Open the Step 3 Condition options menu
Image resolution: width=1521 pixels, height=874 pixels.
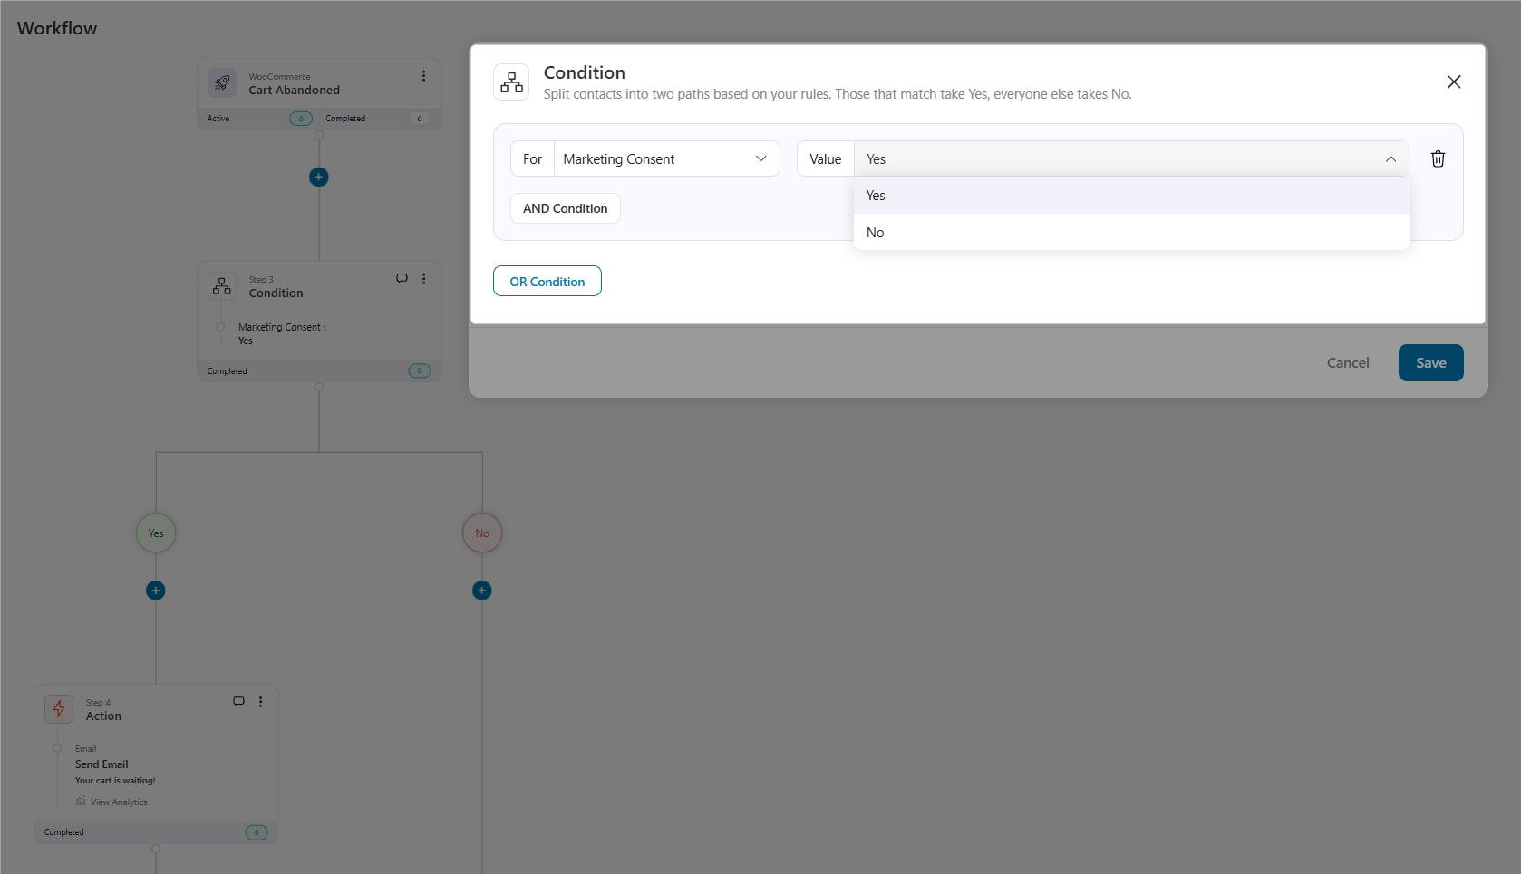pyautogui.click(x=423, y=279)
